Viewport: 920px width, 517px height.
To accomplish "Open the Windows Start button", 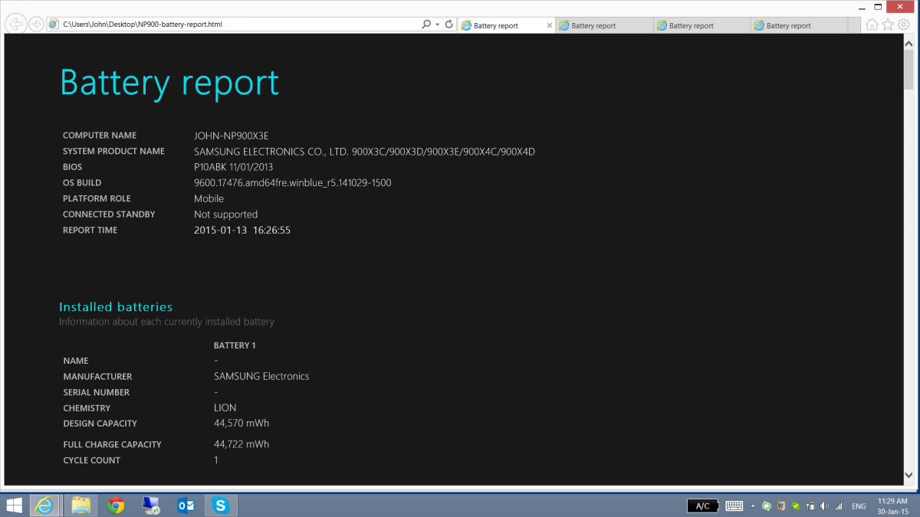I will (15, 506).
